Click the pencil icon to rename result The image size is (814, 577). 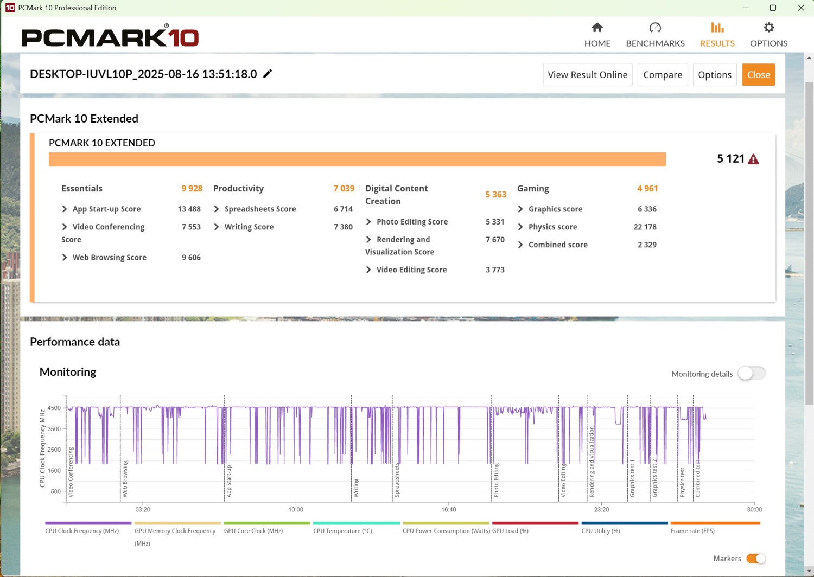pyautogui.click(x=268, y=74)
